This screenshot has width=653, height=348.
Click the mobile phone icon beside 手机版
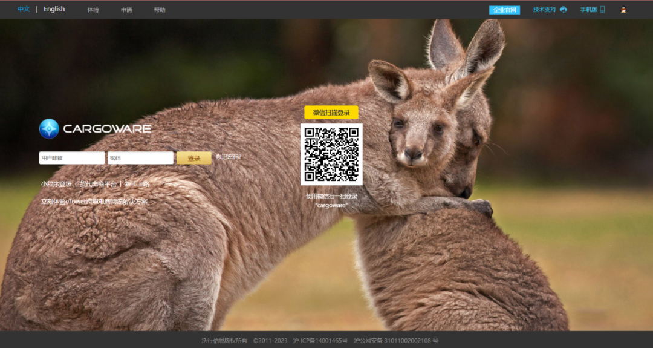click(602, 10)
